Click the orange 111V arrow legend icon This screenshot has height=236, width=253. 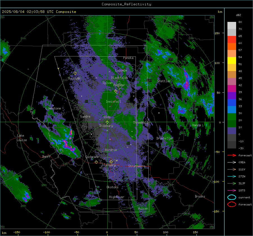coord(232,169)
